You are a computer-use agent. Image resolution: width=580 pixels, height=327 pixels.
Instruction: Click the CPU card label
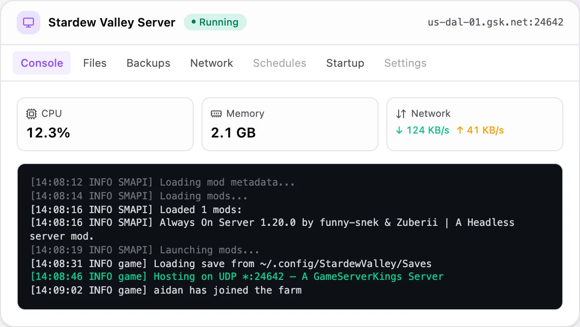pyautogui.click(x=52, y=113)
